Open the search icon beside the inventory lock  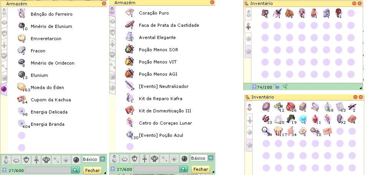(x=285, y=86)
